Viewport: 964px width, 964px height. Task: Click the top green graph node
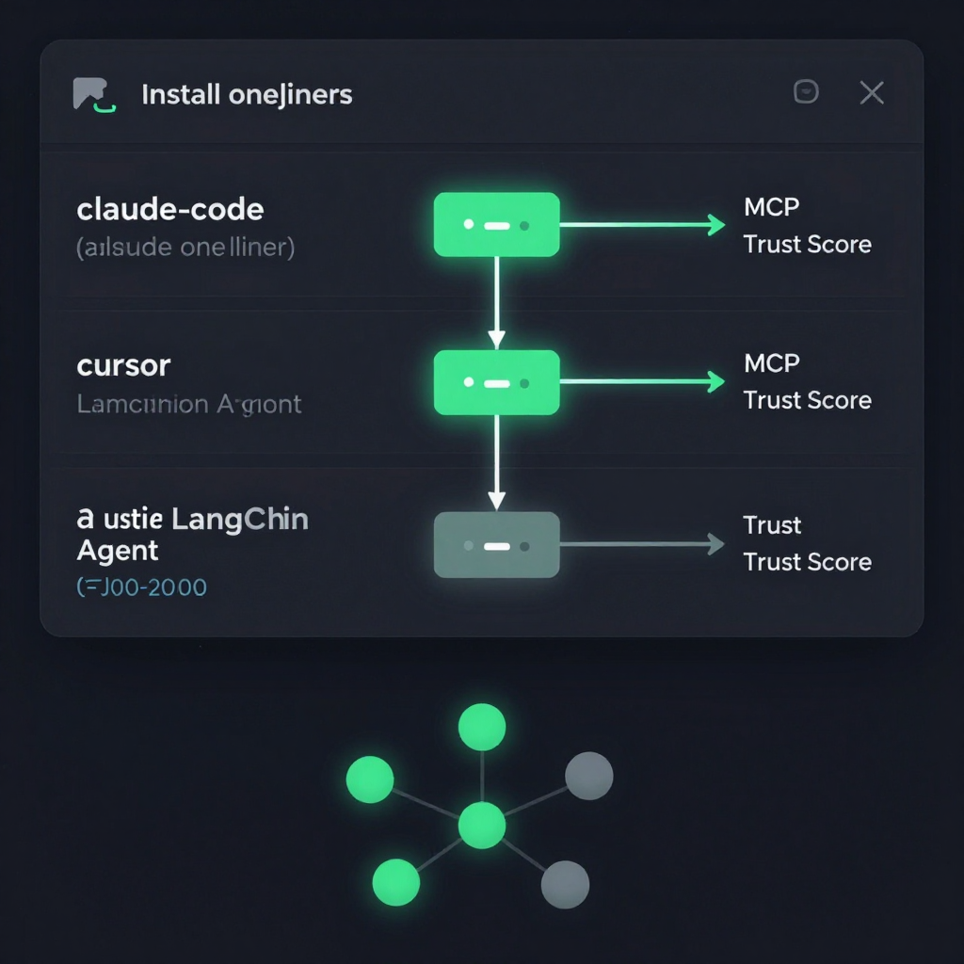(x=482, y=728)
